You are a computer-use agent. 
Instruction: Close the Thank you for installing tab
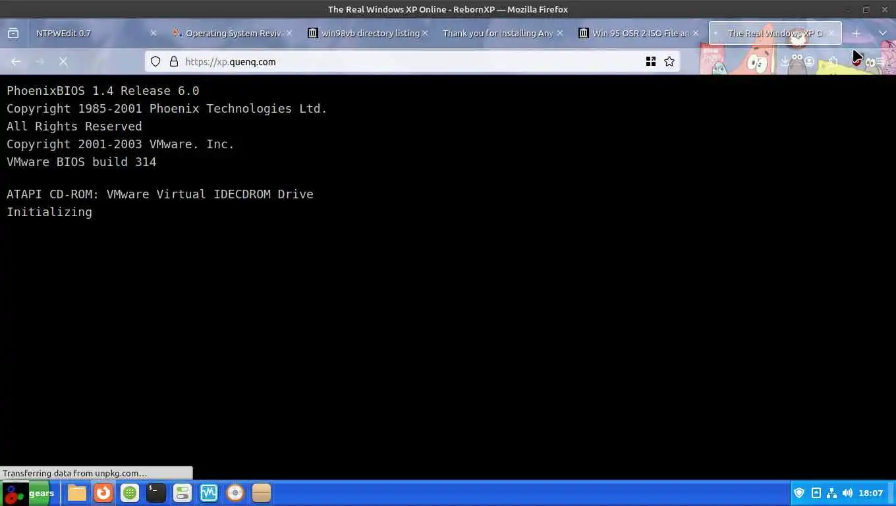click(x=561, y=33)
